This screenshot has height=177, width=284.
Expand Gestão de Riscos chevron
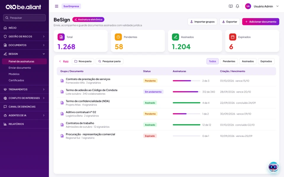(x=44, y=37)
